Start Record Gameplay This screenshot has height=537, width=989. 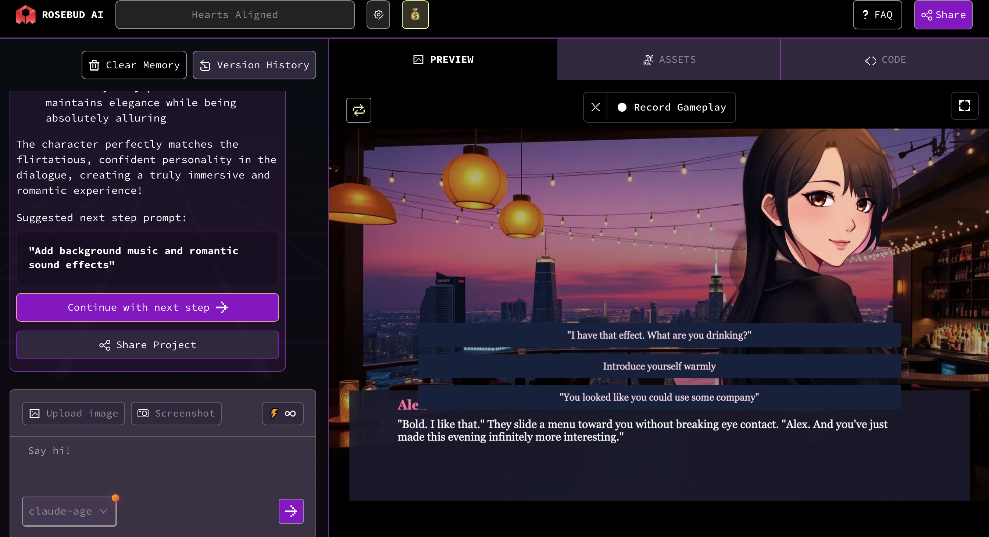(671, 107)
